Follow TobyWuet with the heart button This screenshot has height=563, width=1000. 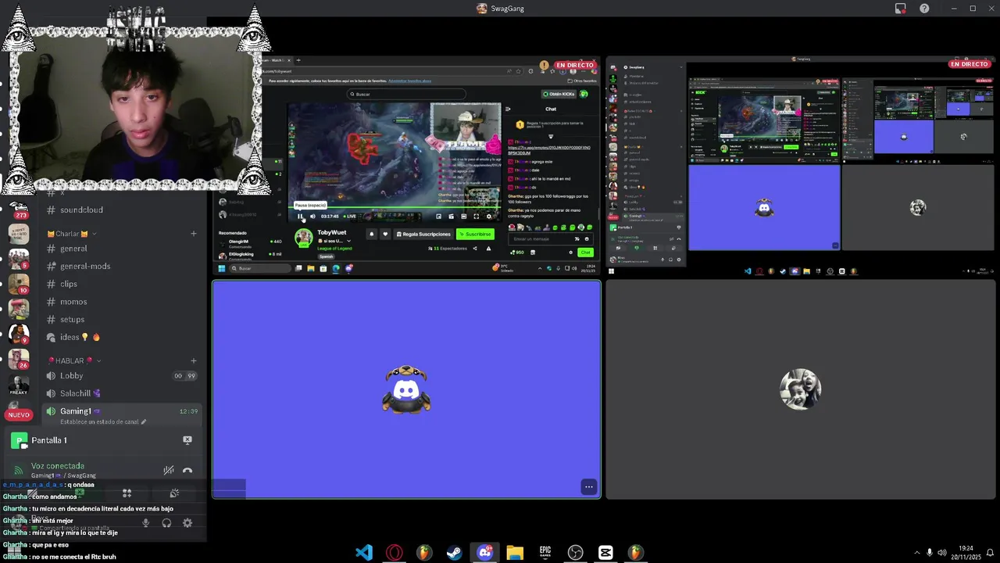click(x=384, y=234)
